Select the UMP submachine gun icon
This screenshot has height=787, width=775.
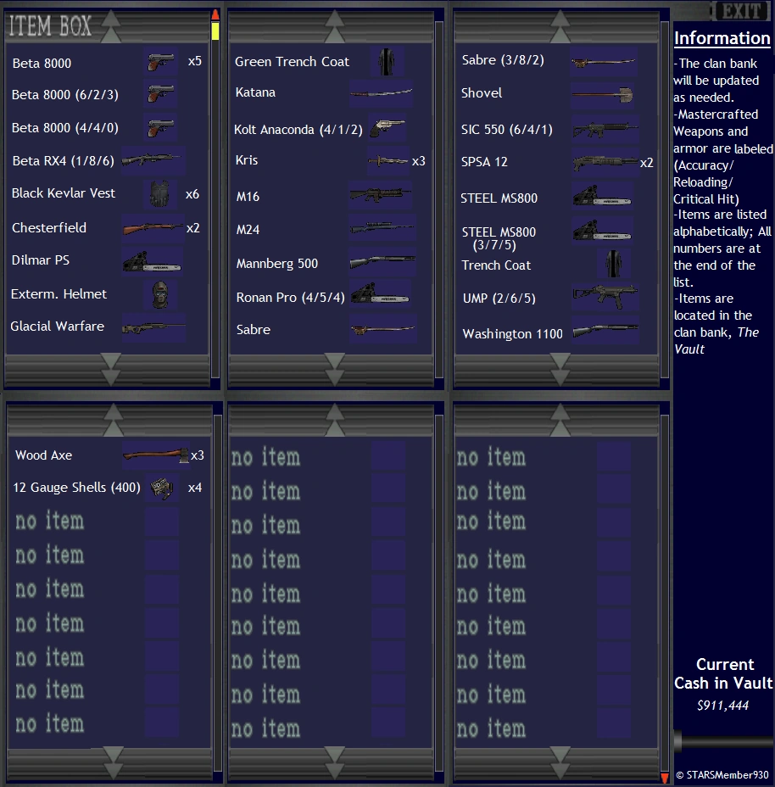(x=605, y=296)
